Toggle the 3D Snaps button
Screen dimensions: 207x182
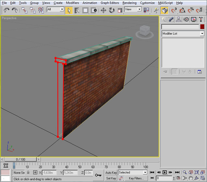(x=174, y=10)
